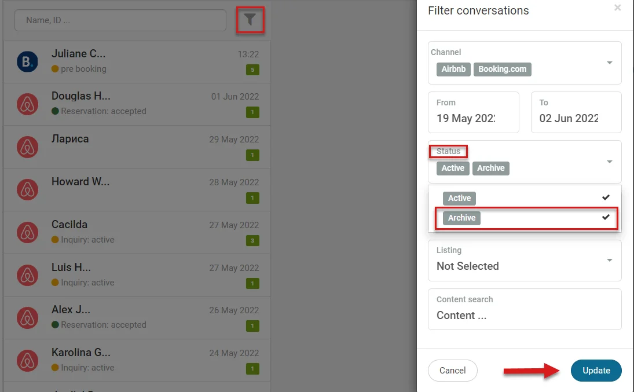Open the Listing dropdown showing Not Selected
The image size is (634, 392).
pos(525,261)
